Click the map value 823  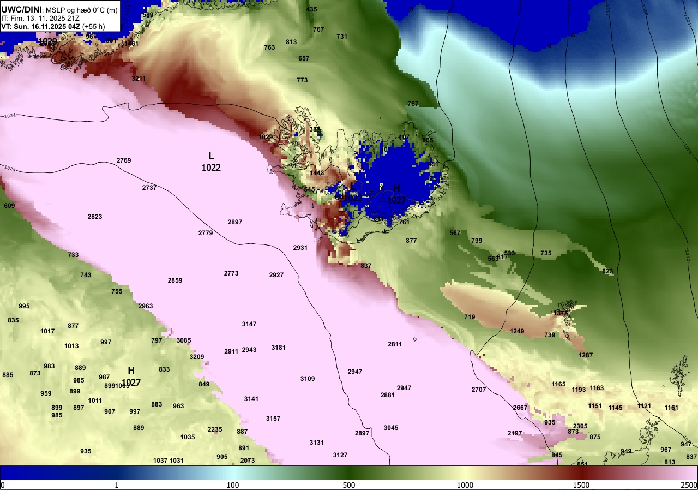(x=607, y=271)
